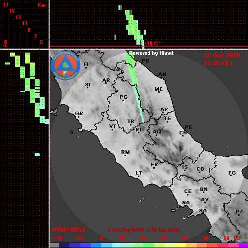Click 'Freezing level 1.26 Km (asl)' text
The height and width of the screenshot is (248, 248).
(144, 230)
